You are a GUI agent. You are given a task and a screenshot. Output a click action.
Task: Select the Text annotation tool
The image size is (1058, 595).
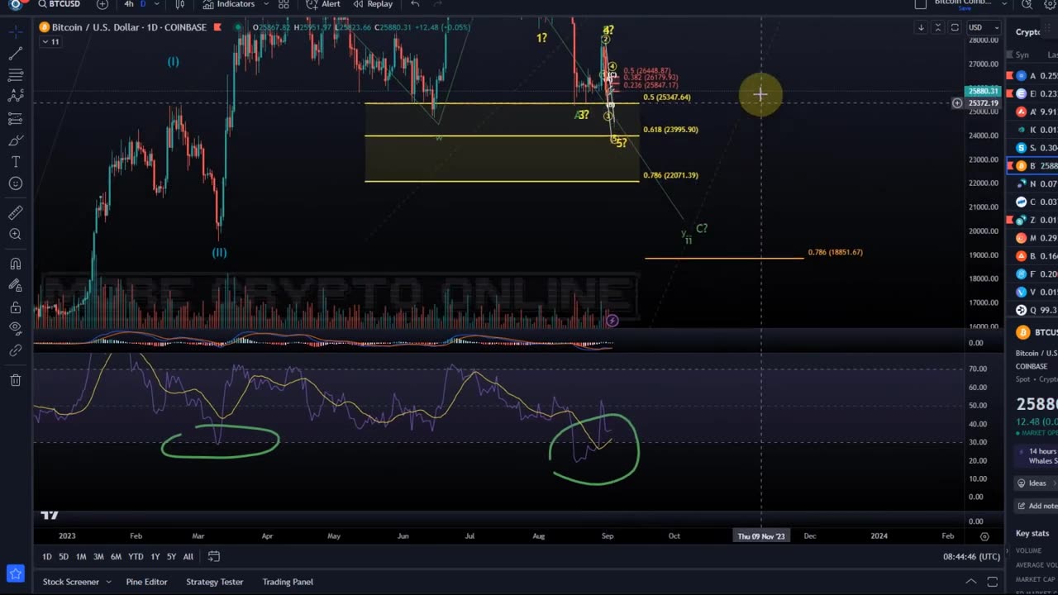[15, 162]
